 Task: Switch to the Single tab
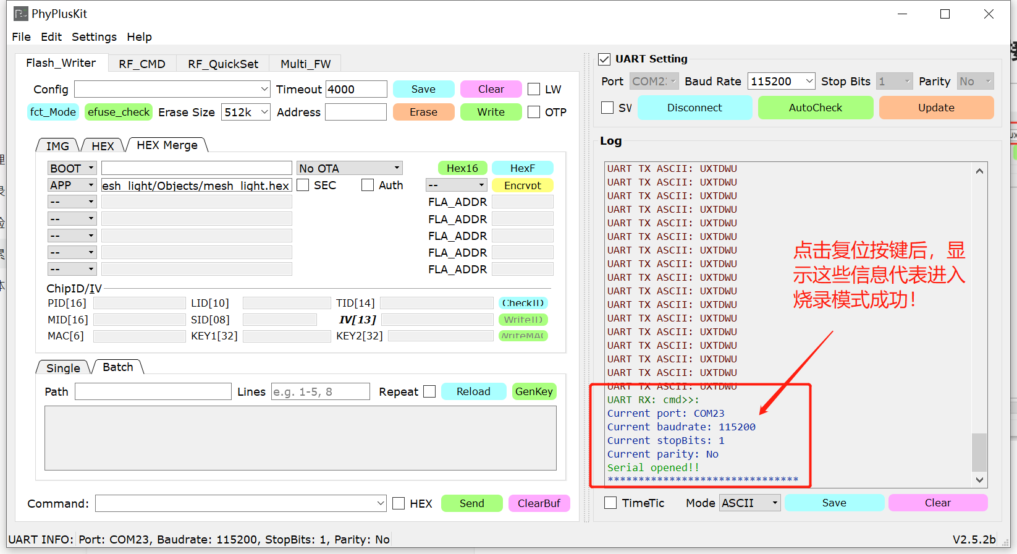tap(63, 368)
